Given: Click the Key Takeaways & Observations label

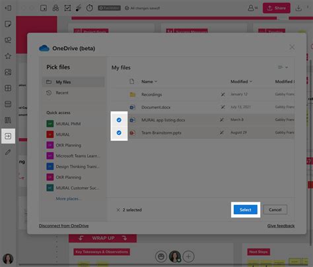Looking at the screenshot, I should [102, 252].
